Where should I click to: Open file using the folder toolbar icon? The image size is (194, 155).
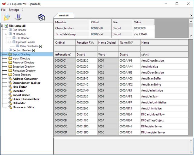7,17
